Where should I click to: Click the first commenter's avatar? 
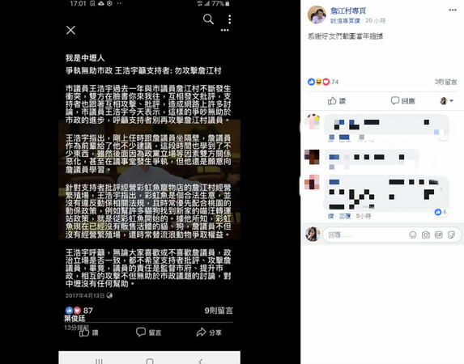312,122
